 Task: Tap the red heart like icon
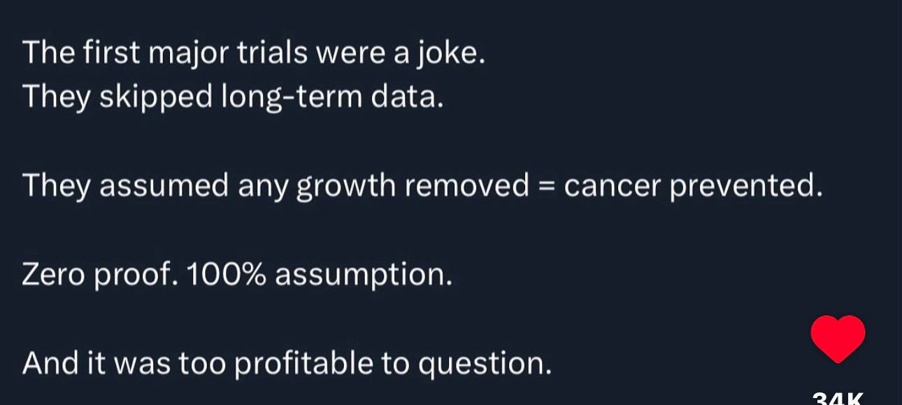coord(838,339)
